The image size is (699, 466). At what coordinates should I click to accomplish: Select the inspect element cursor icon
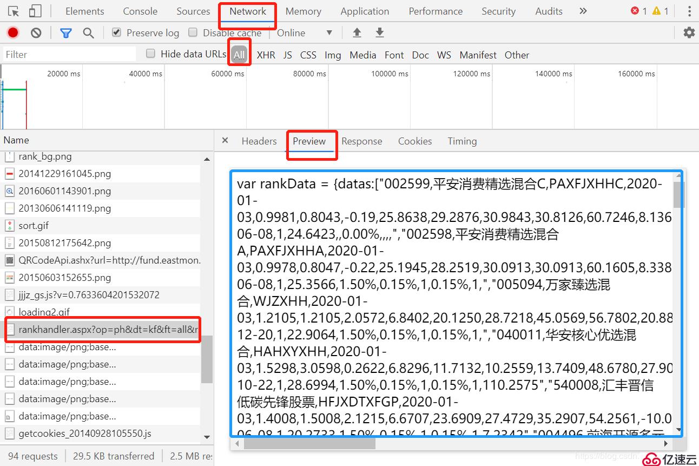(x=14, y=11)
